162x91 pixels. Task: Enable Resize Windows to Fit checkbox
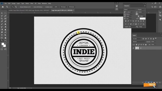19,7
